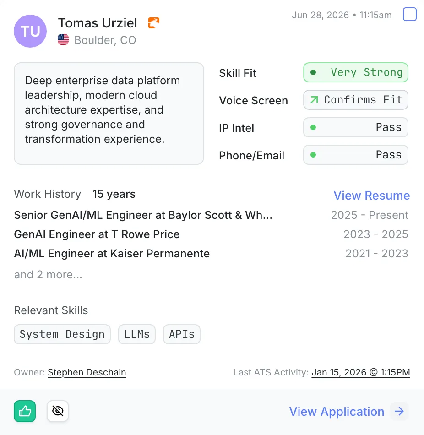The image size is (424, 435).
Task: Click the hide candidate crossed-eye icon
Action: (58, 411)
